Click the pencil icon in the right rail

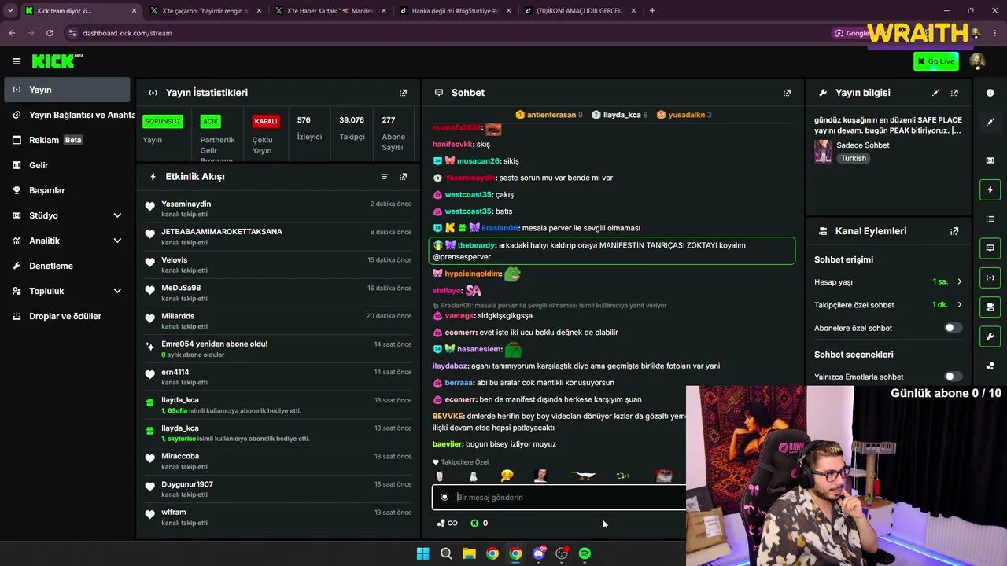pos(990,122)
